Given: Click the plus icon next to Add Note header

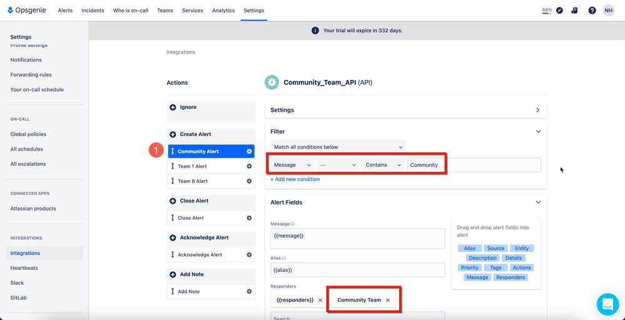Looking at the screenshot, I should click(x=173, y=274).
